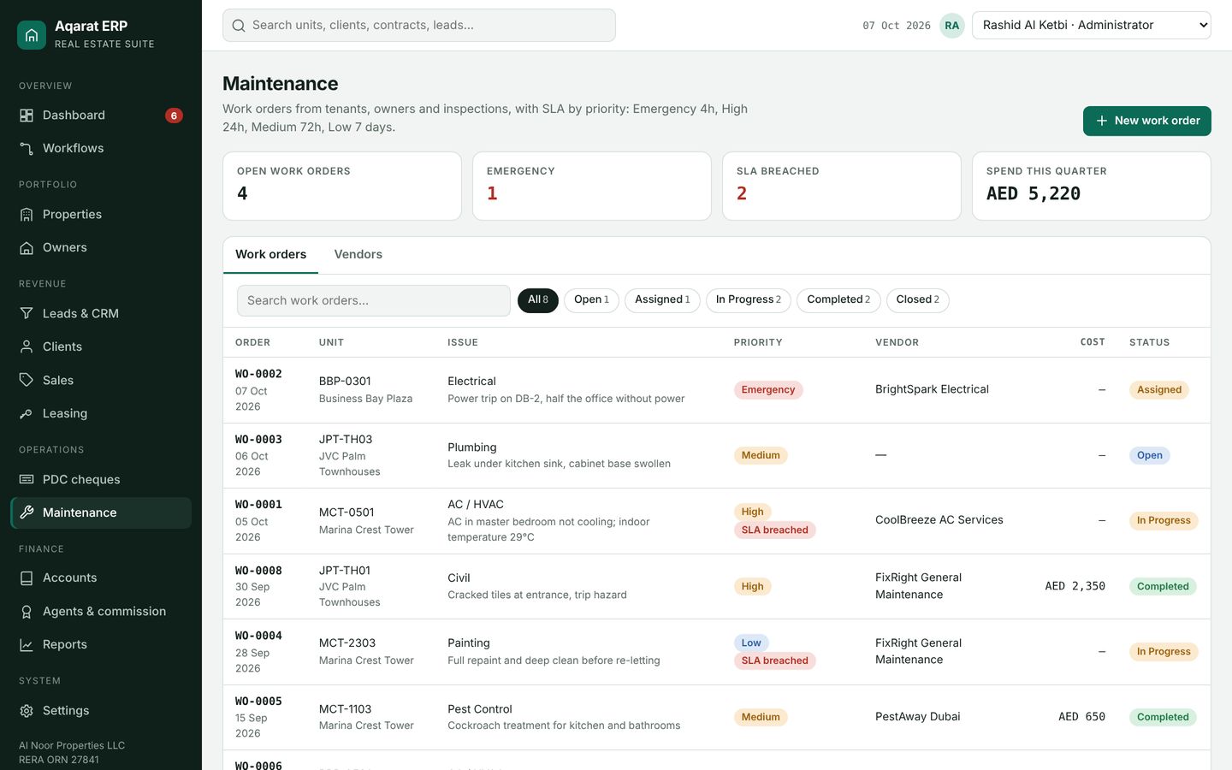1232x770 pixels.
Task: Click BrightSpark Electrical vendor name
Action: click(x=932, y=389)
